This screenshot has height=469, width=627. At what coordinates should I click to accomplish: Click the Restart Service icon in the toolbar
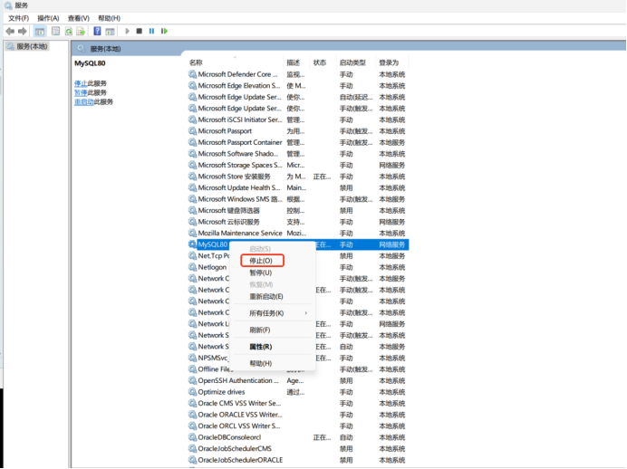point(164,31)
